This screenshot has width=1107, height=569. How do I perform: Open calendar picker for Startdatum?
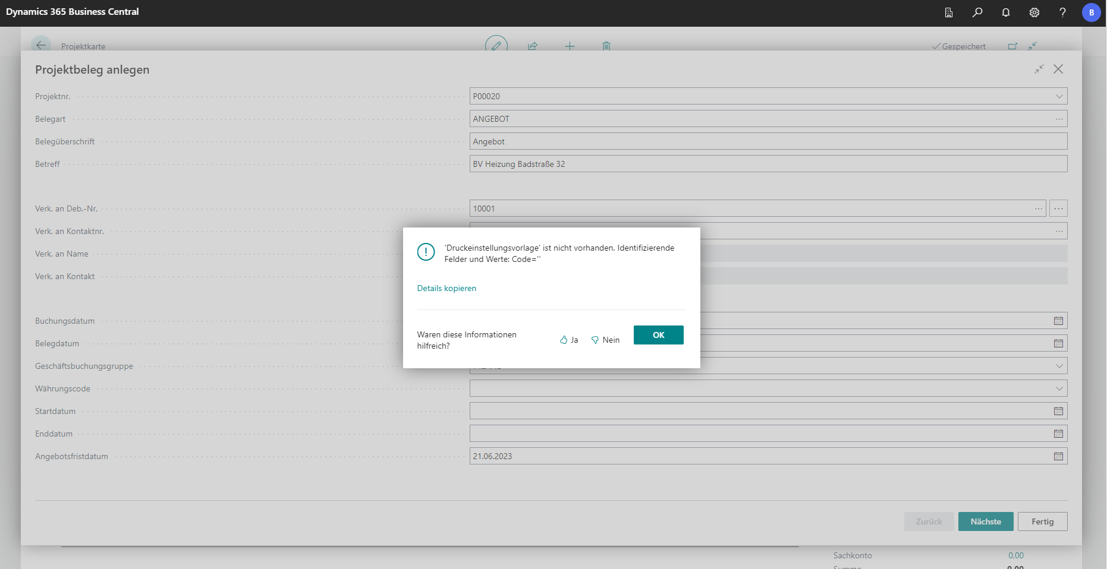pyautogui.click(x=1058, y=411)
